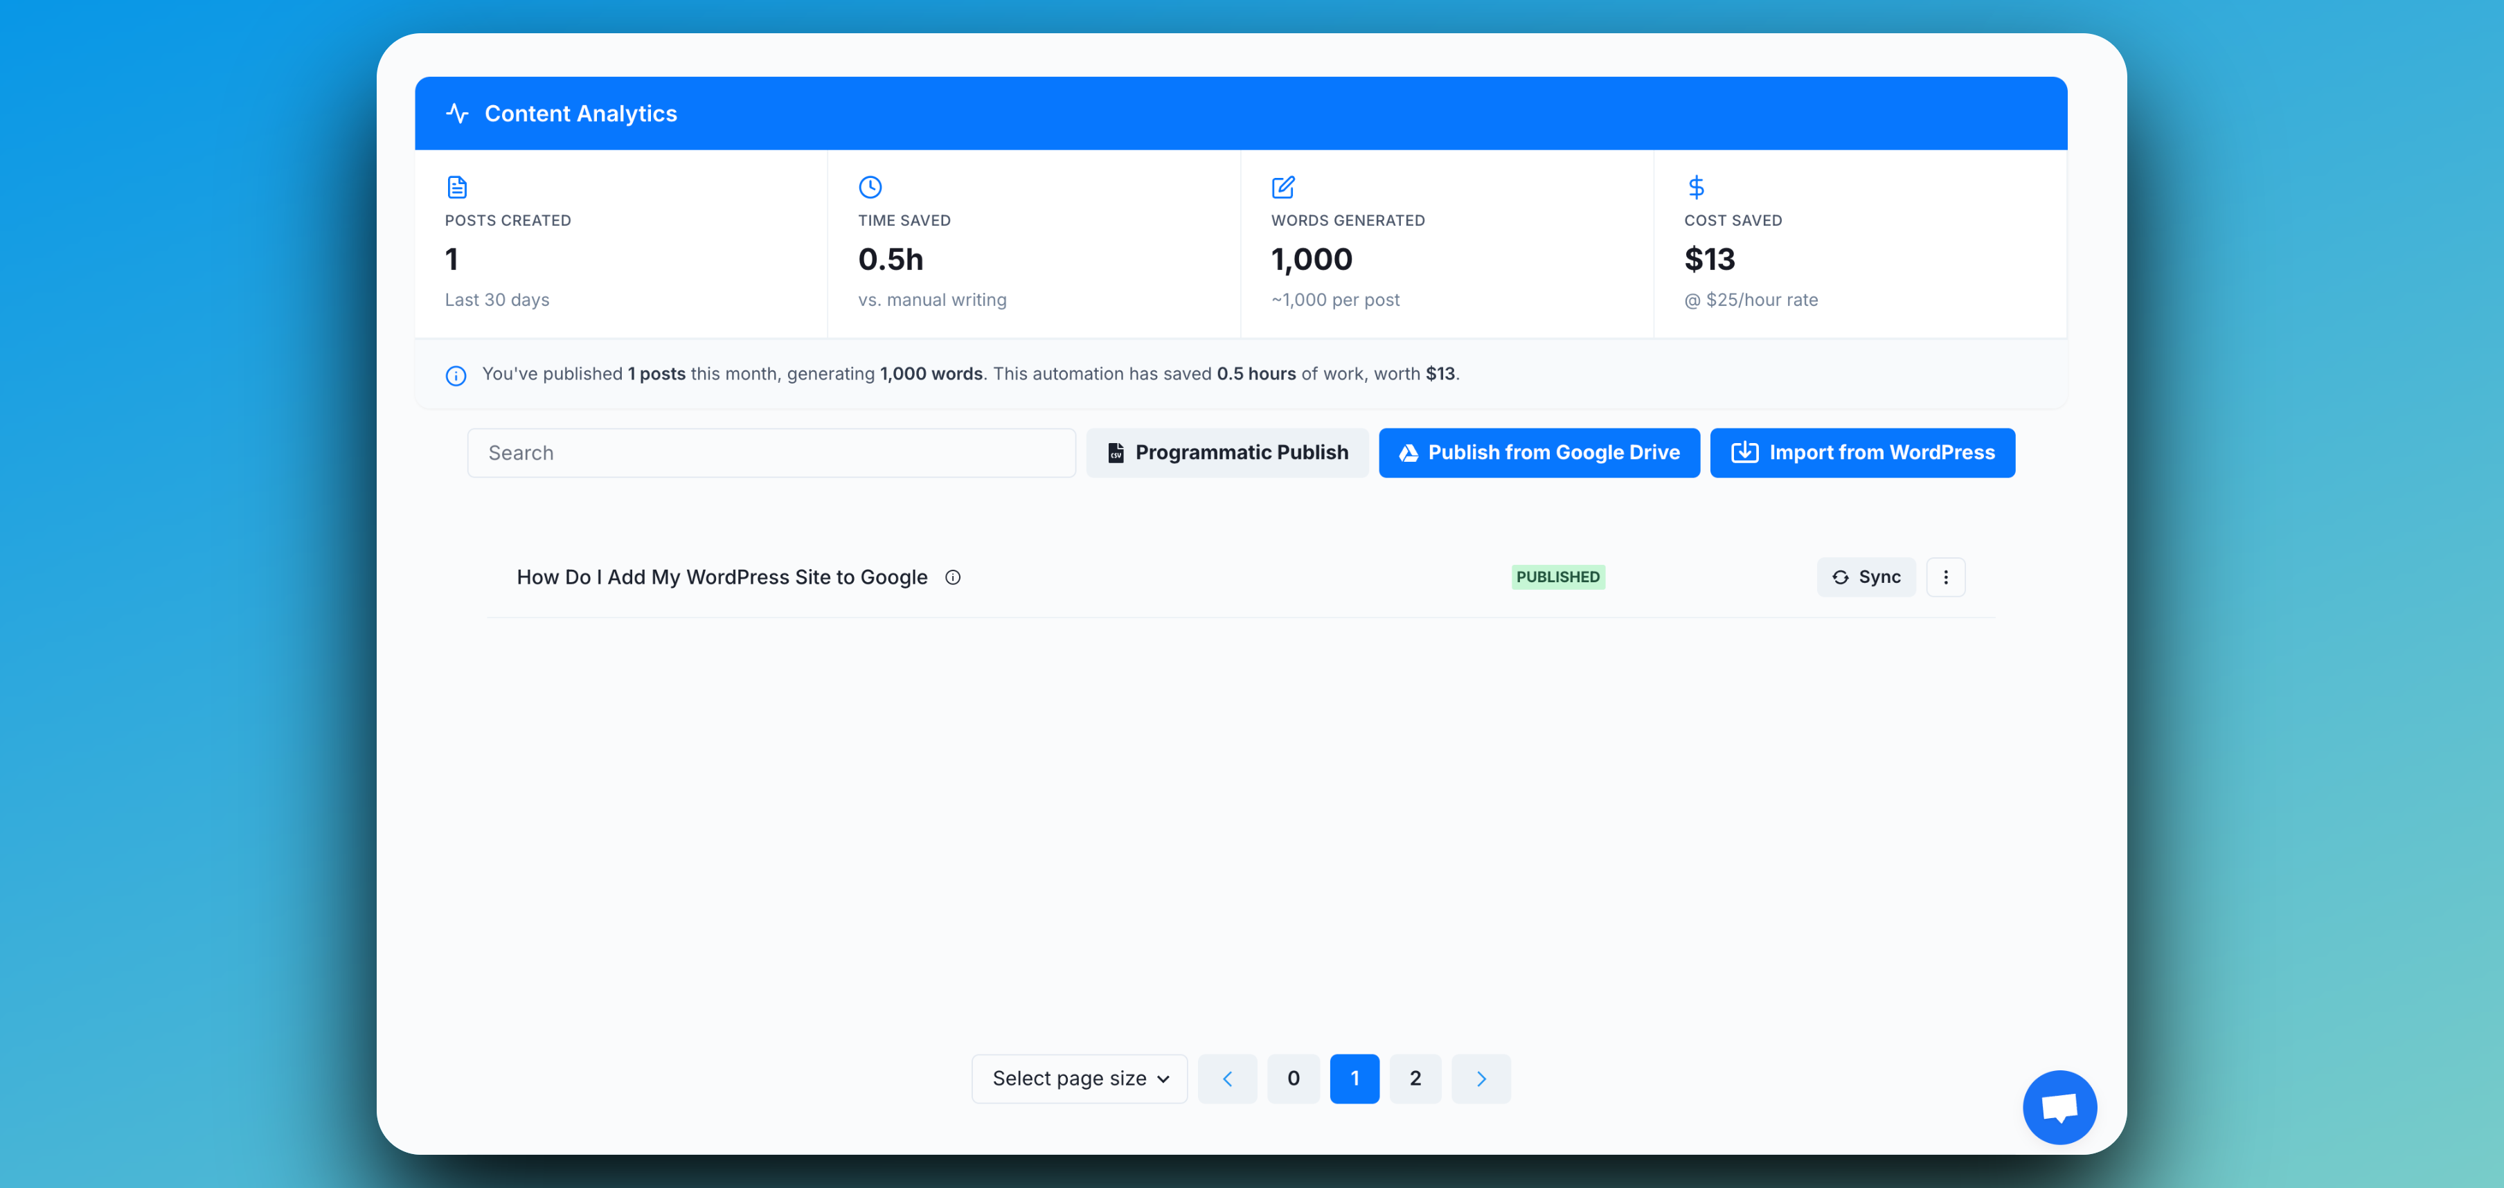Select page 2 in pagination
2504x1188 pixels.
click(1415, 1079)
